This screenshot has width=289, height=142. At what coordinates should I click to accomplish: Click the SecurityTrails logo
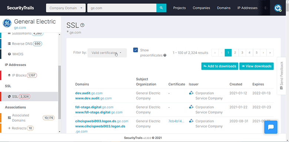(20, 8)
